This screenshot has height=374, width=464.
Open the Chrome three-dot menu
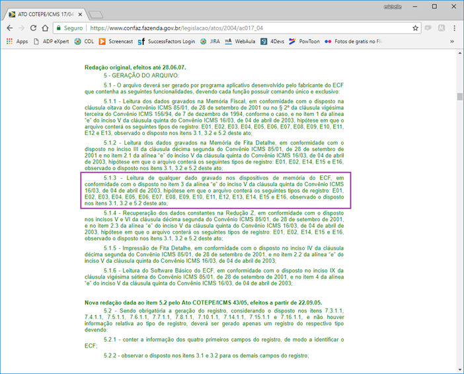click(x=454, y=28)
